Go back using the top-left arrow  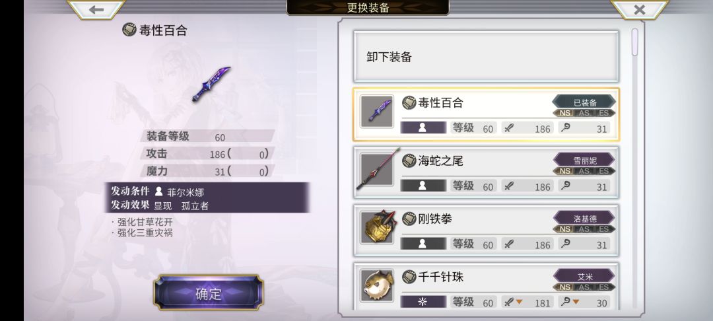pyautogui.click(x=96, y=9)
